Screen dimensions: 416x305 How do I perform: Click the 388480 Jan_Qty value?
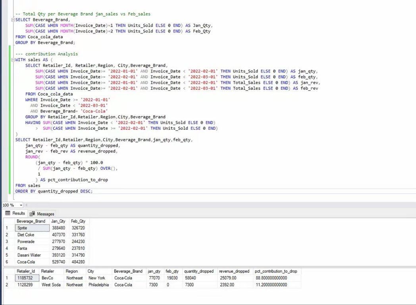tap(59, 228)
